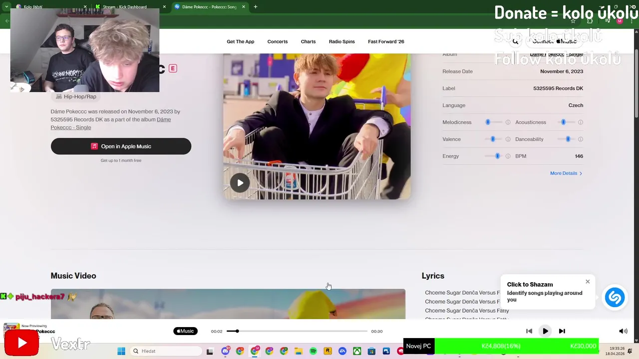Open Fast Forward '26 menu item
Viewport: 639px width, 359px height.
click(386, 41)
